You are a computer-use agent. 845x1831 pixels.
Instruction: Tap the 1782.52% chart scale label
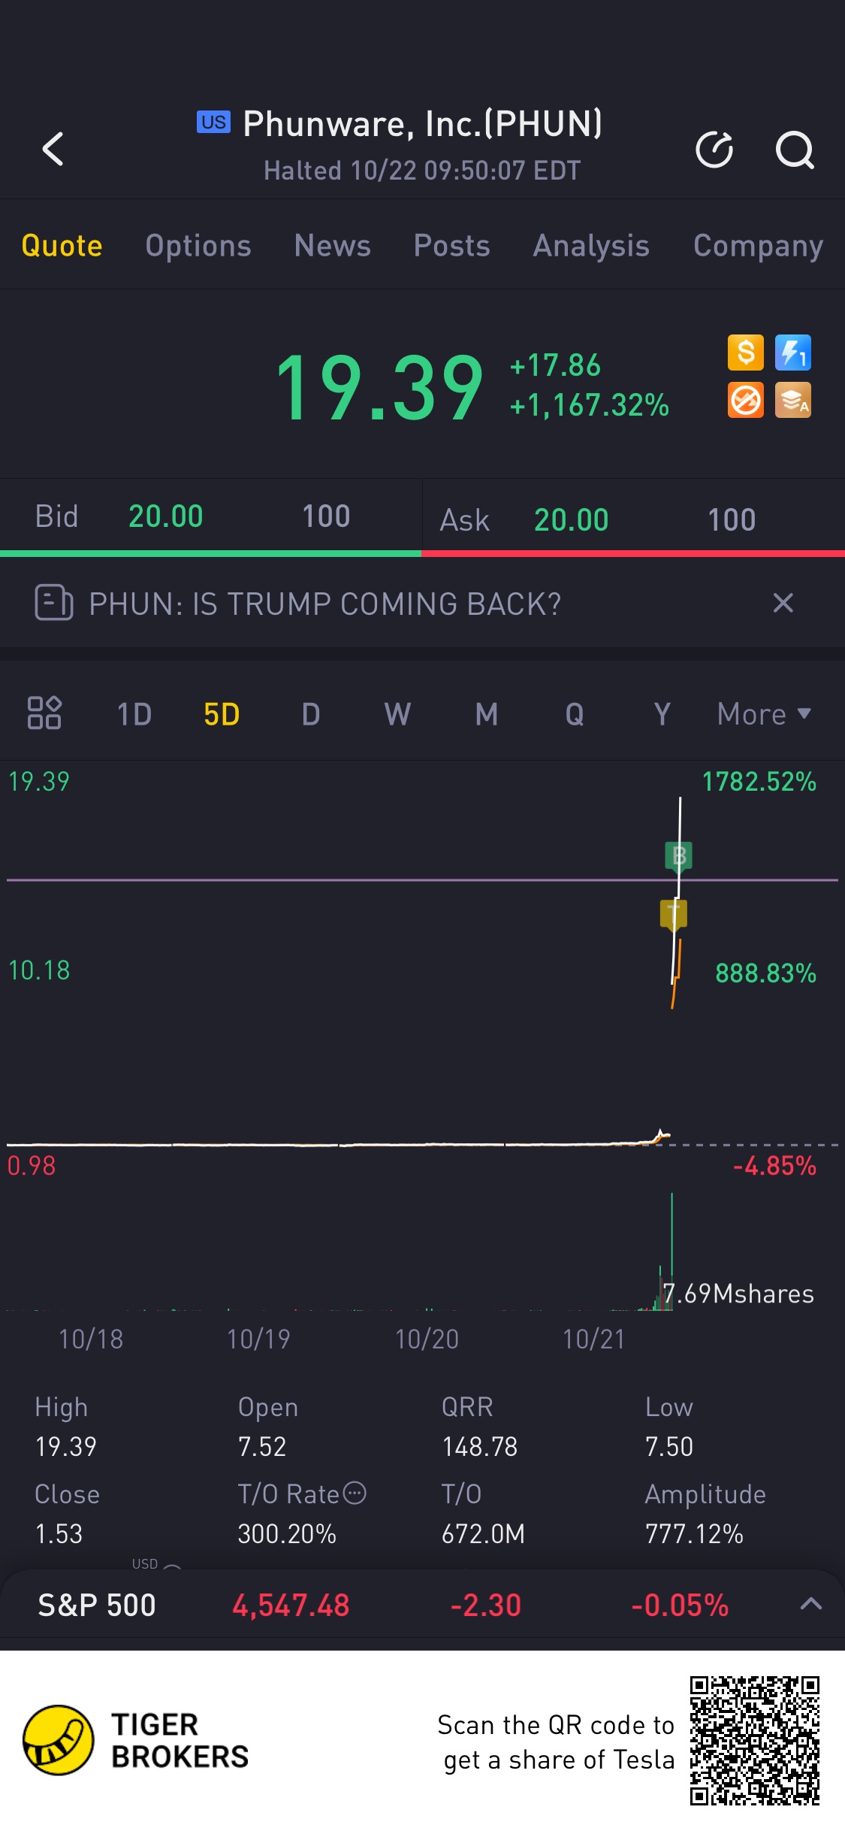[759, 782]
